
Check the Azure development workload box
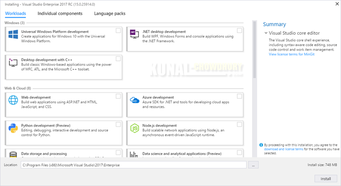(239, 96)
